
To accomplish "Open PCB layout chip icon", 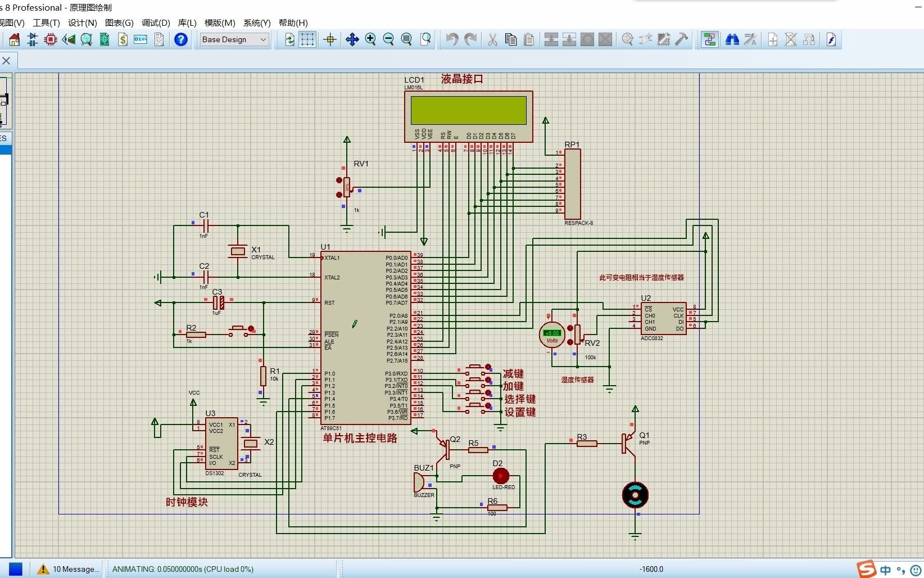I will (x=51, y=39).
